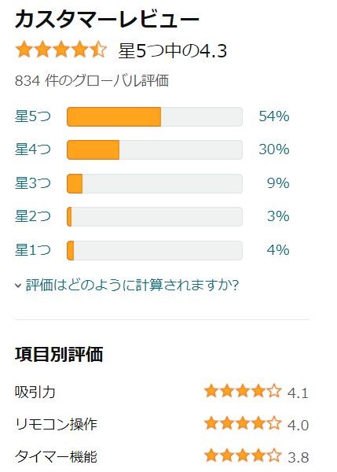The image size is (337, 472).
Task: Select the 星2つ rating label
Action: click(33, 216)
